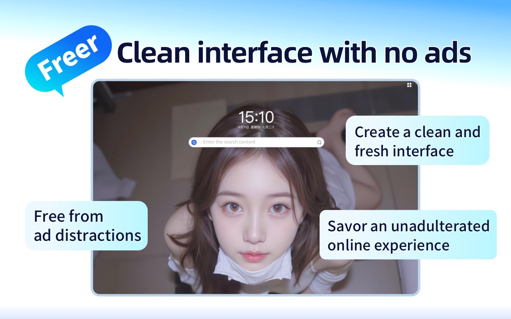Click the 'Savor an unadulterated online experience' card
Image resolution: width=511 pixels, height=319 pixels.
pos(408,235)
